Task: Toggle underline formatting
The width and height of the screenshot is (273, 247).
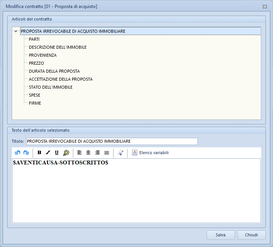Action: [57, 153]
